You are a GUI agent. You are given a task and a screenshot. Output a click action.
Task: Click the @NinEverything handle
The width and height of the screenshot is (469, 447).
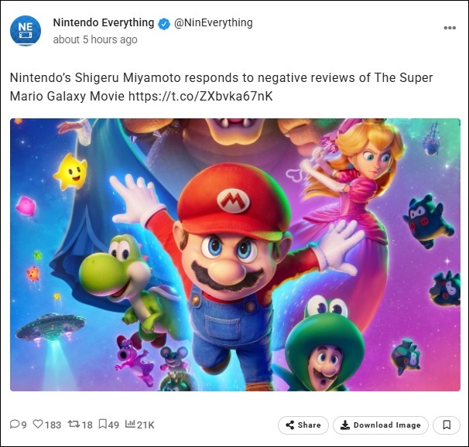click(x=214, y=23)
